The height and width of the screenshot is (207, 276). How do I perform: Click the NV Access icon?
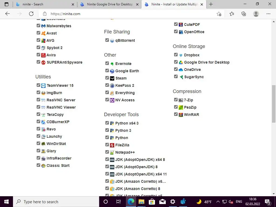(x=112, y=100)
